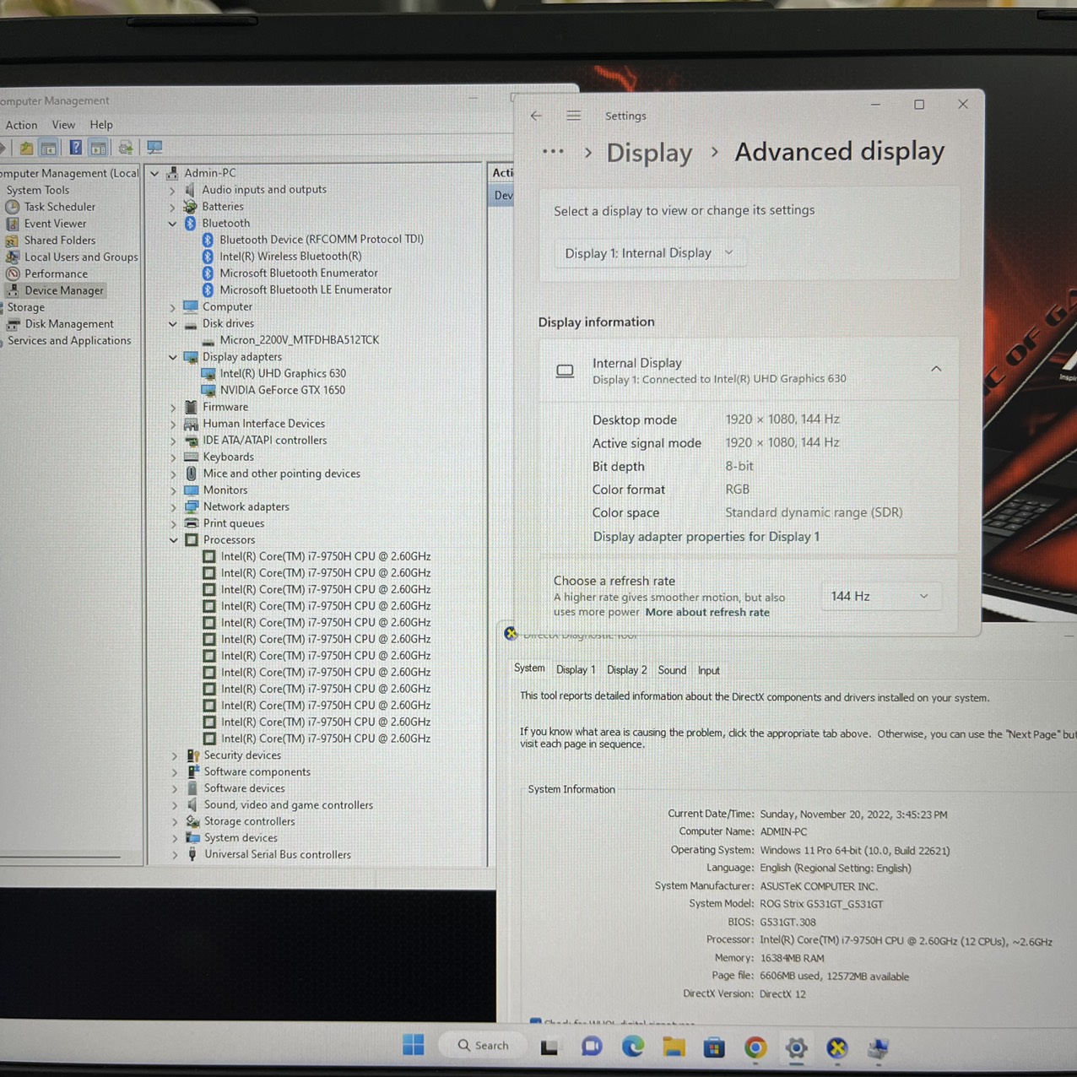The image size is (1077, 1077).
Task: Collapse the Bluetooth category
Action: point(172,224)
